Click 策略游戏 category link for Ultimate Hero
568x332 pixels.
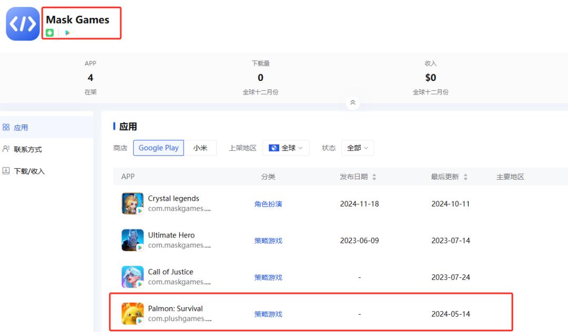[x=268, y=241]
